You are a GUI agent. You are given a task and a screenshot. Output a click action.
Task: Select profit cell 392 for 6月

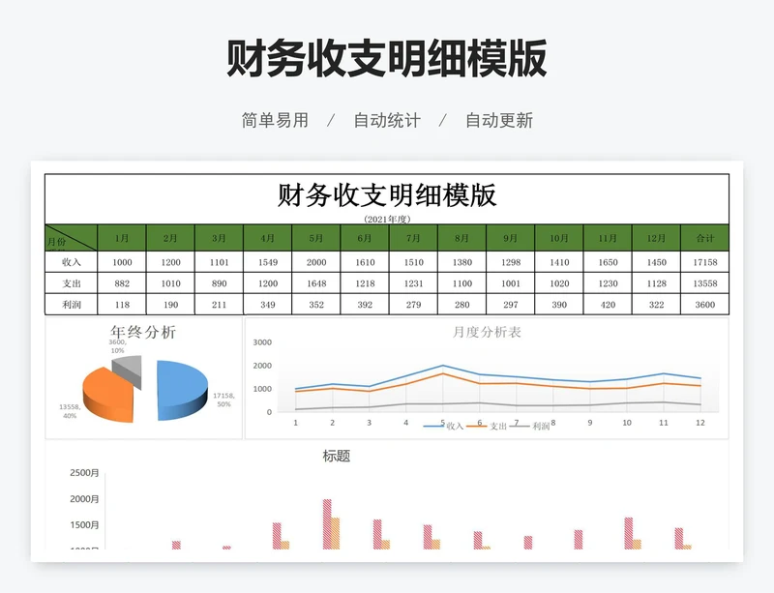[365, 305]
